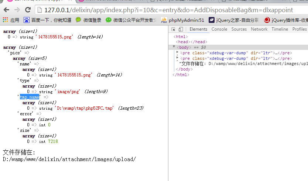Expand the second xdebug-var-dump pre node
Image resolution: width=308 pixels, height=181 pixels.
178,58
